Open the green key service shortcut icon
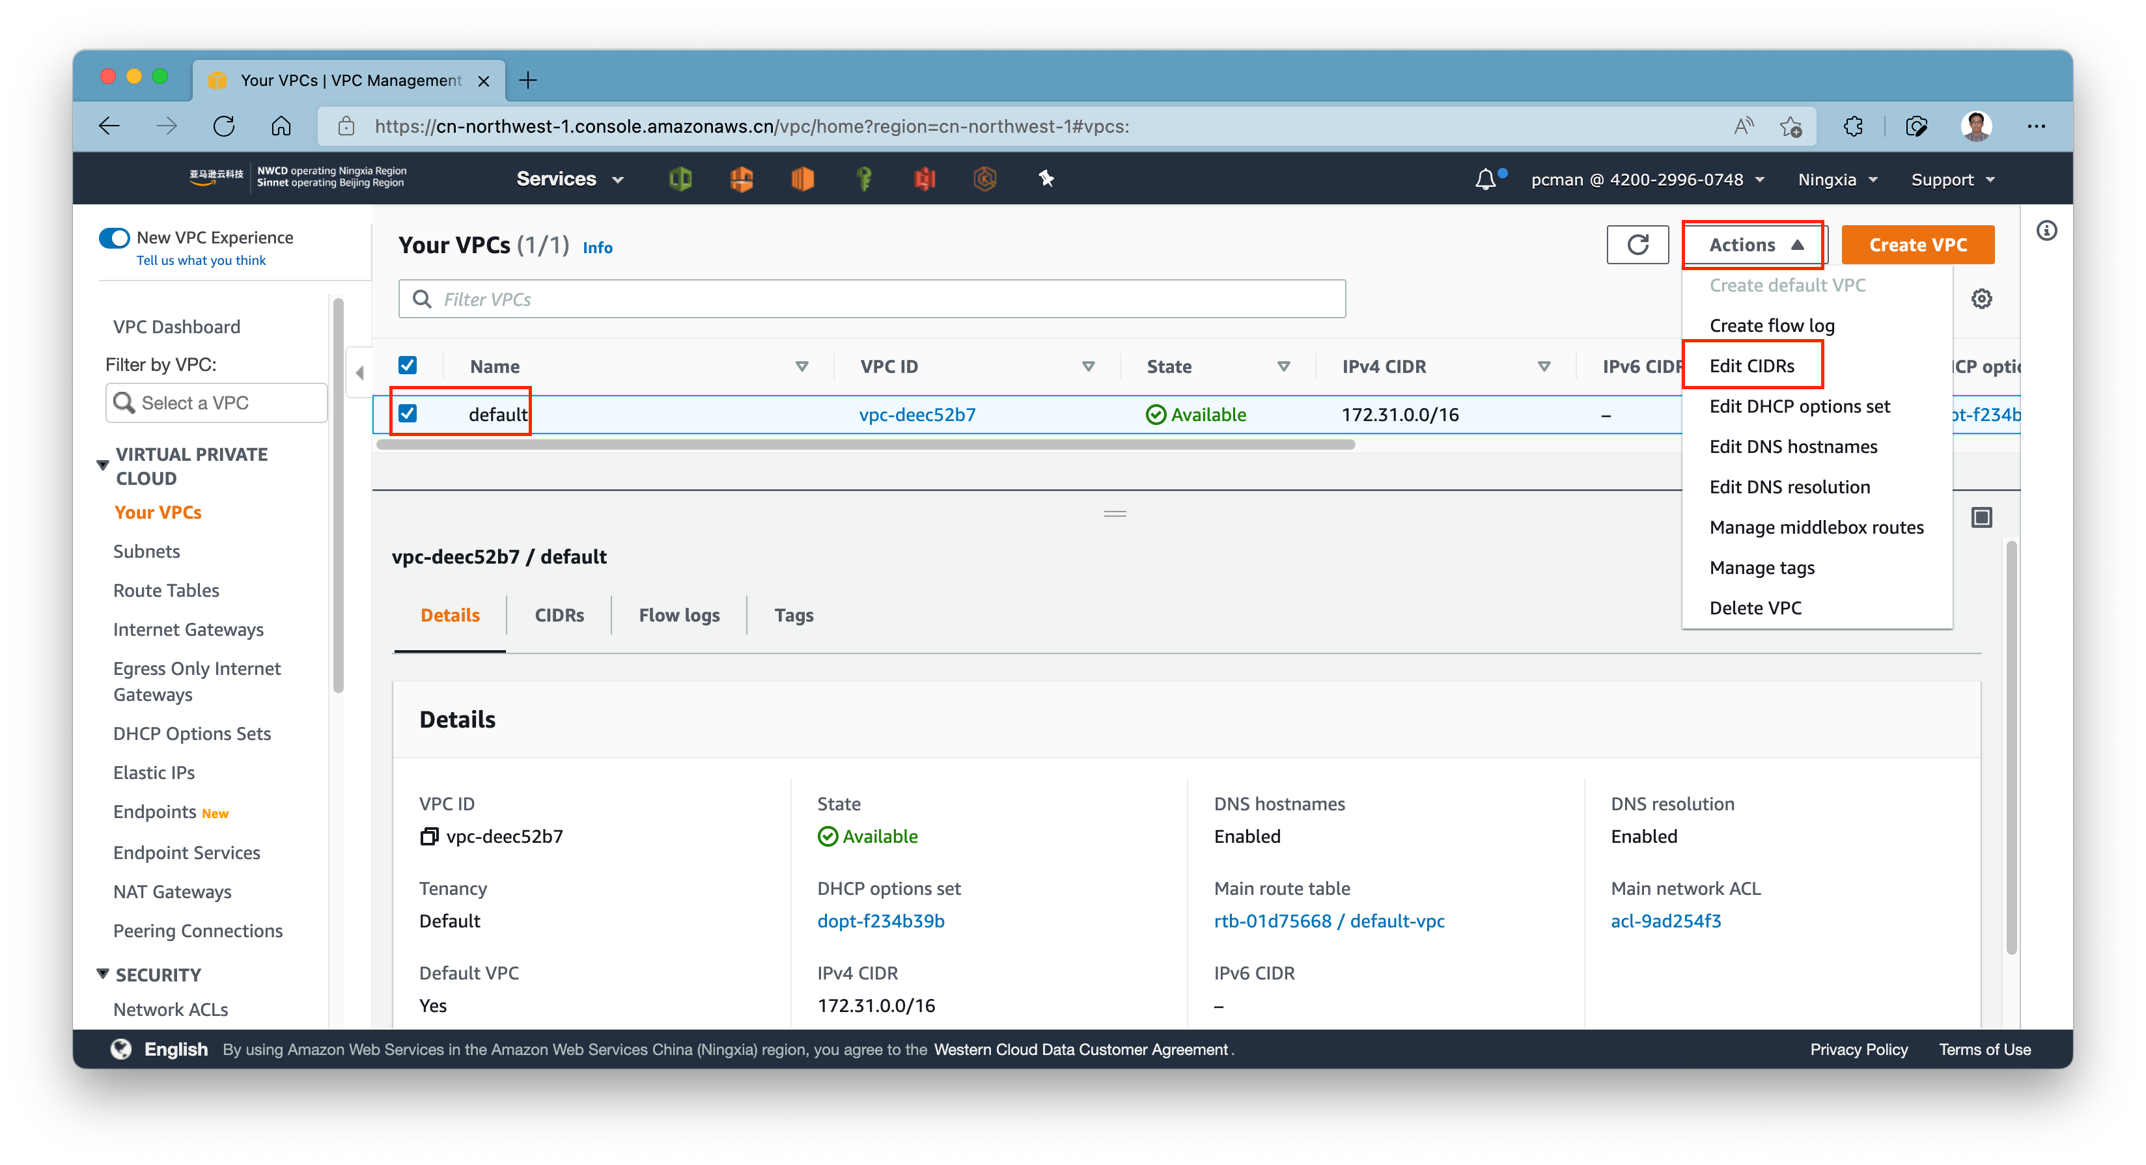Viewport: 2146px width, 1165px height. (864, 178)
